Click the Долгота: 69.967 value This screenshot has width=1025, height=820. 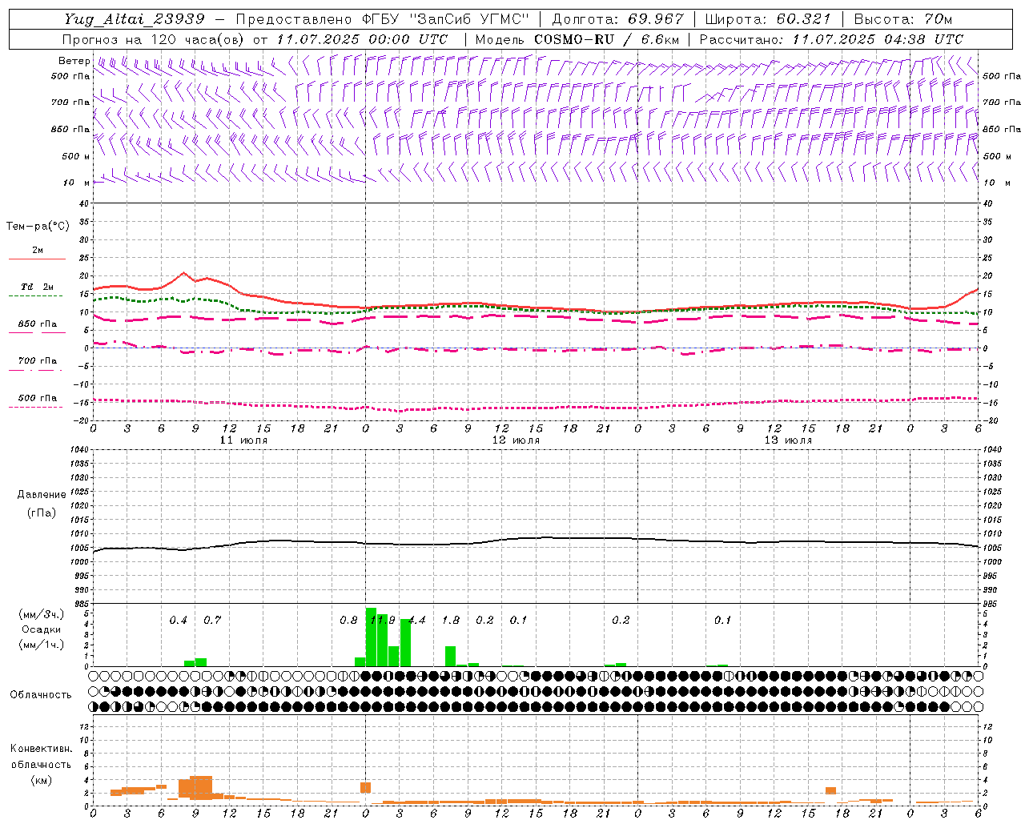pos(618,19)
